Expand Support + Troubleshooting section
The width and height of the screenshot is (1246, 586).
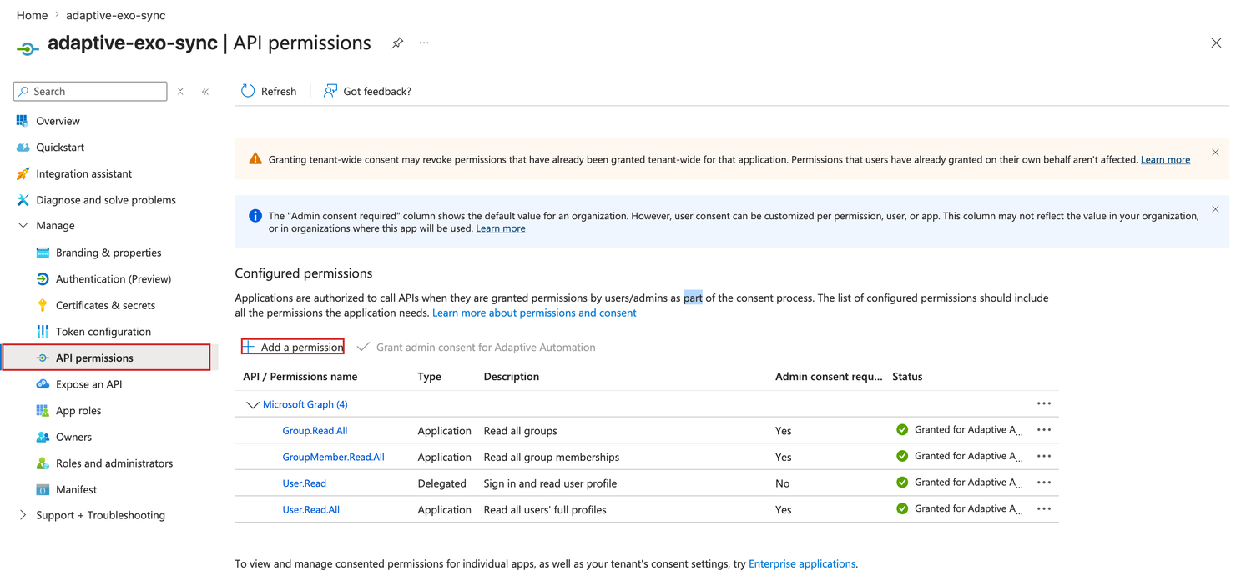23,515
